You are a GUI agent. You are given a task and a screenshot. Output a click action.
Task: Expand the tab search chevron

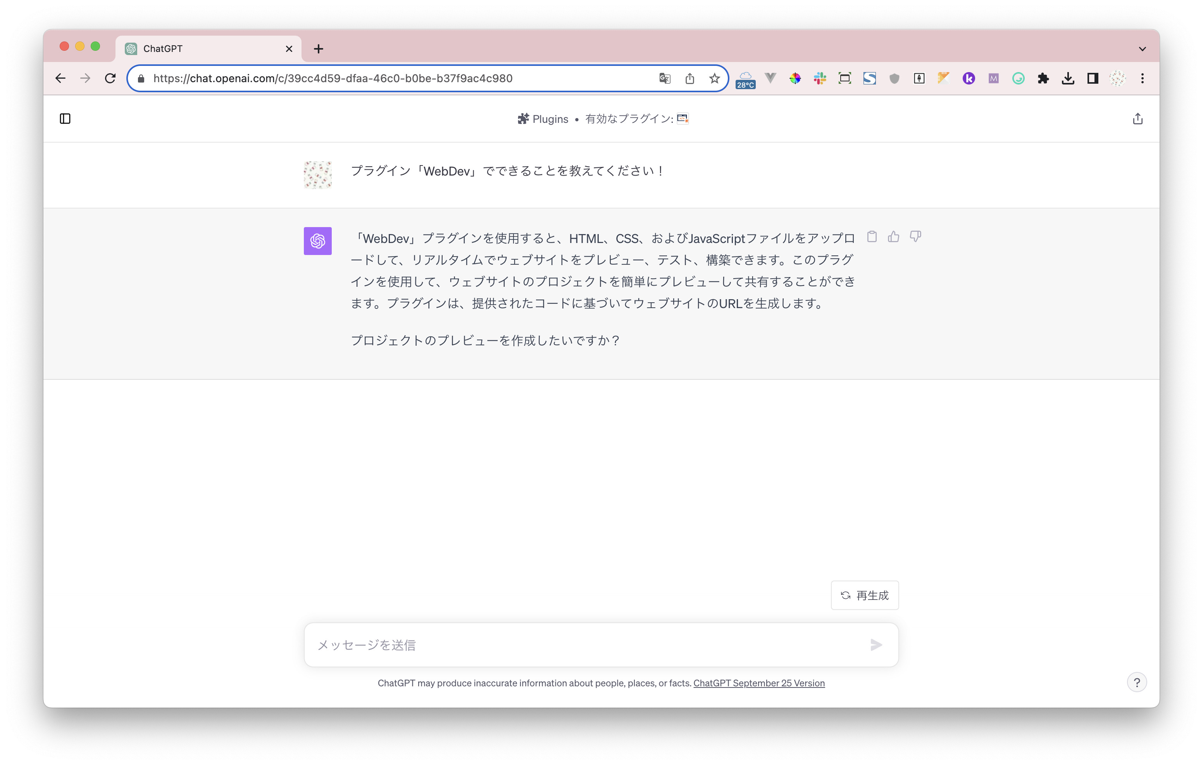coord(1142,49)
